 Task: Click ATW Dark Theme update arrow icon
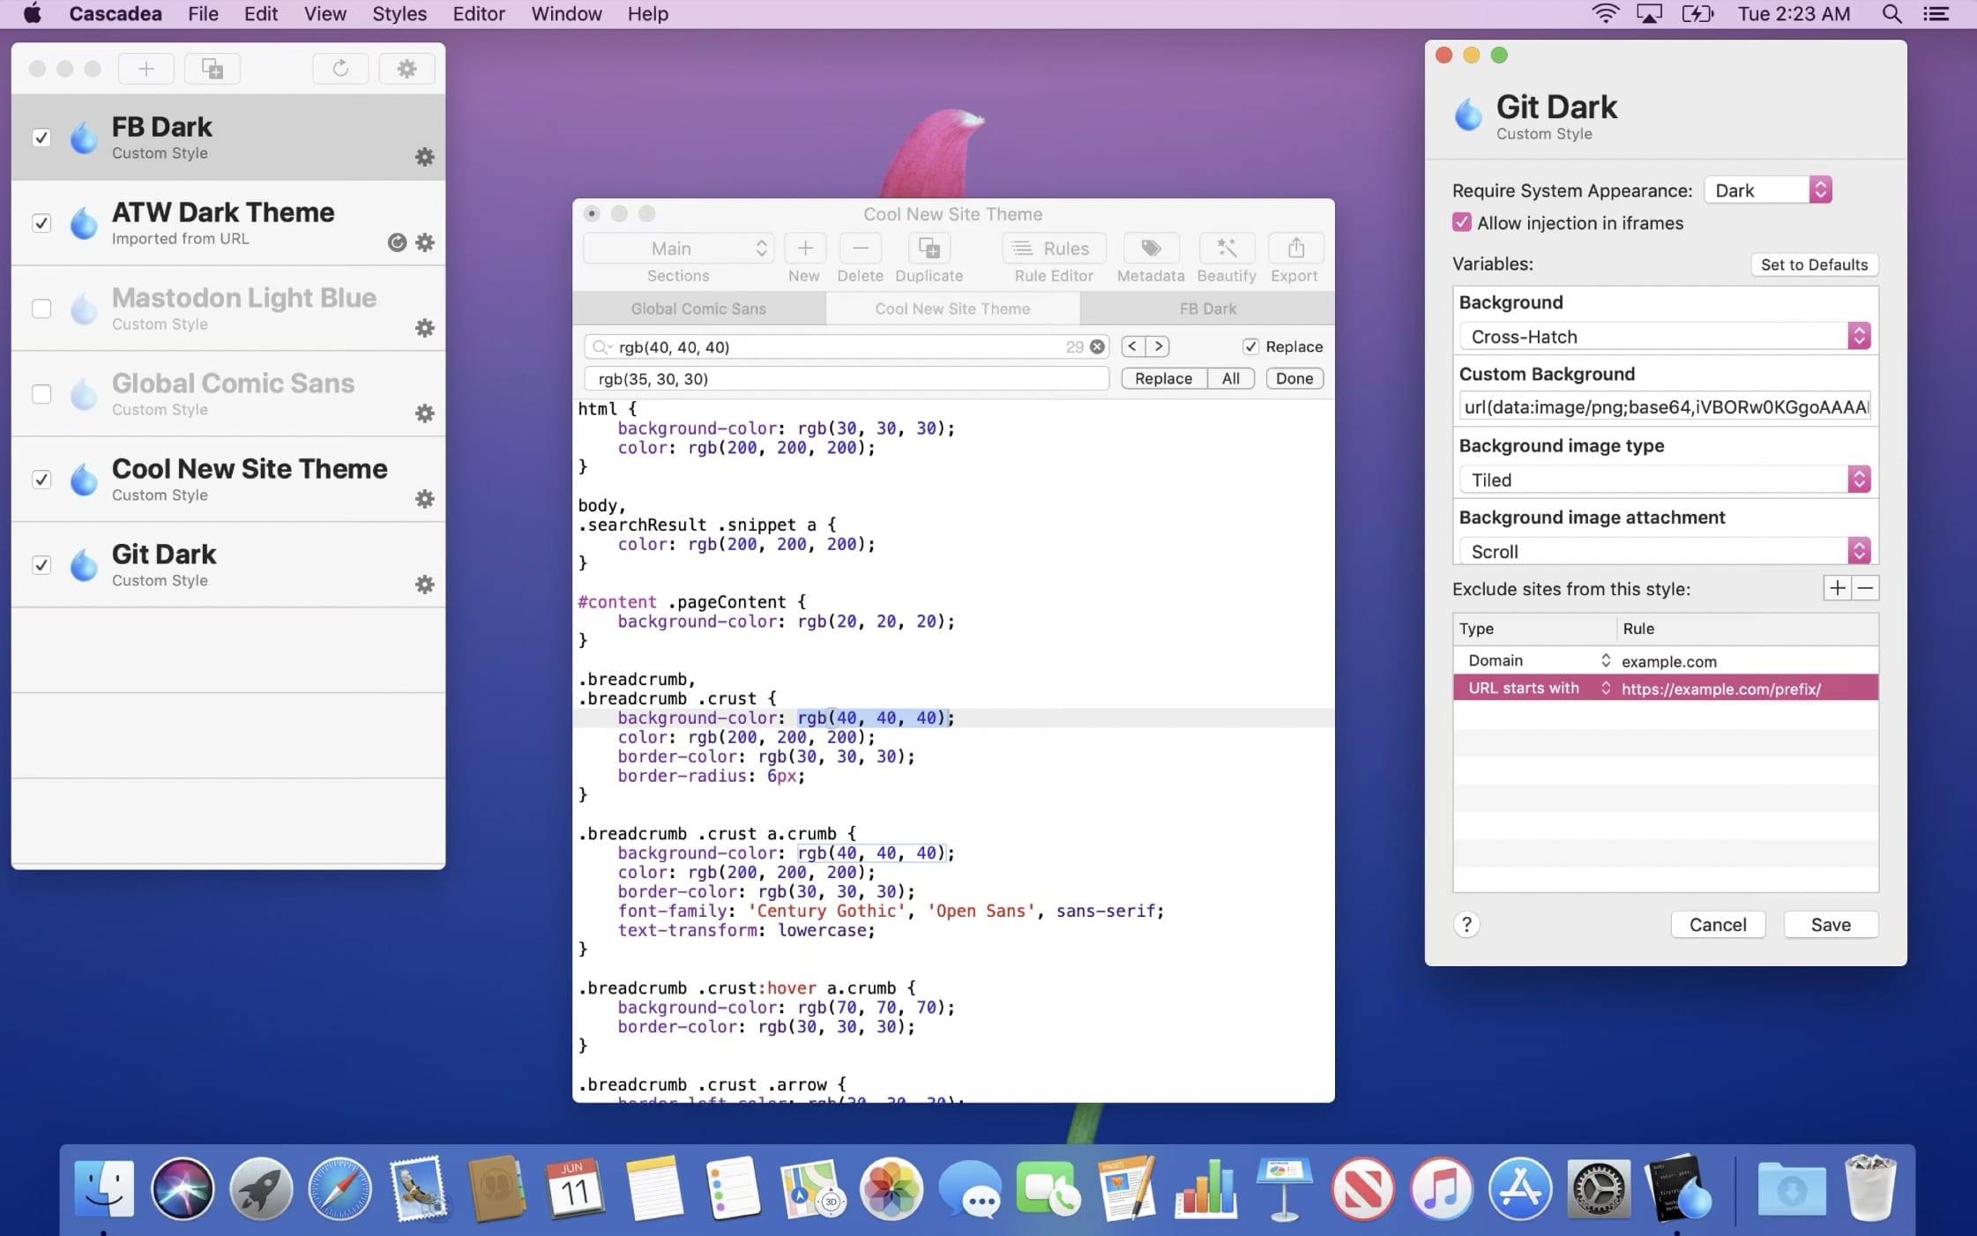point(397,242)
